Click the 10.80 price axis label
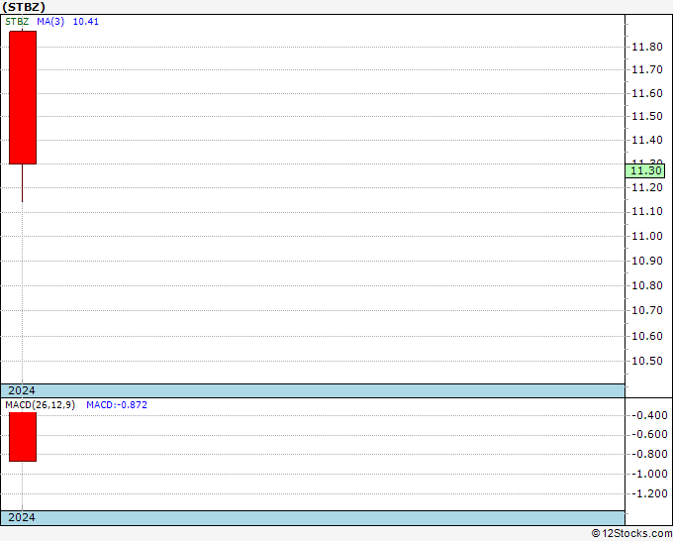673x541 pixels. click(647, 285)
